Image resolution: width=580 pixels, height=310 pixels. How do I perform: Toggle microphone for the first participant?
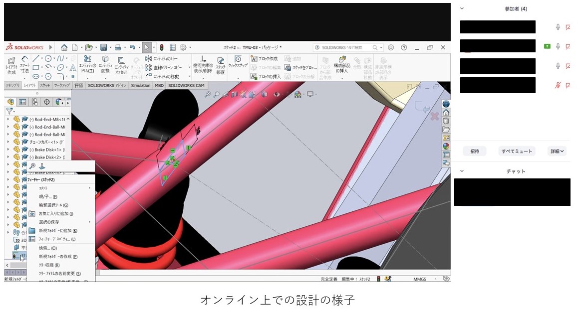pyautogui.click(x=558, y=27)
